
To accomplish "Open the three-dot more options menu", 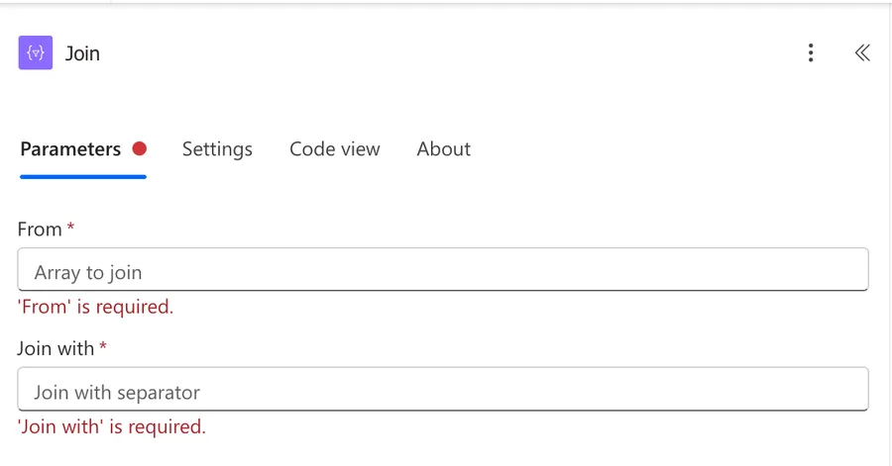I will pyautogui.click(x=811, y=52).
